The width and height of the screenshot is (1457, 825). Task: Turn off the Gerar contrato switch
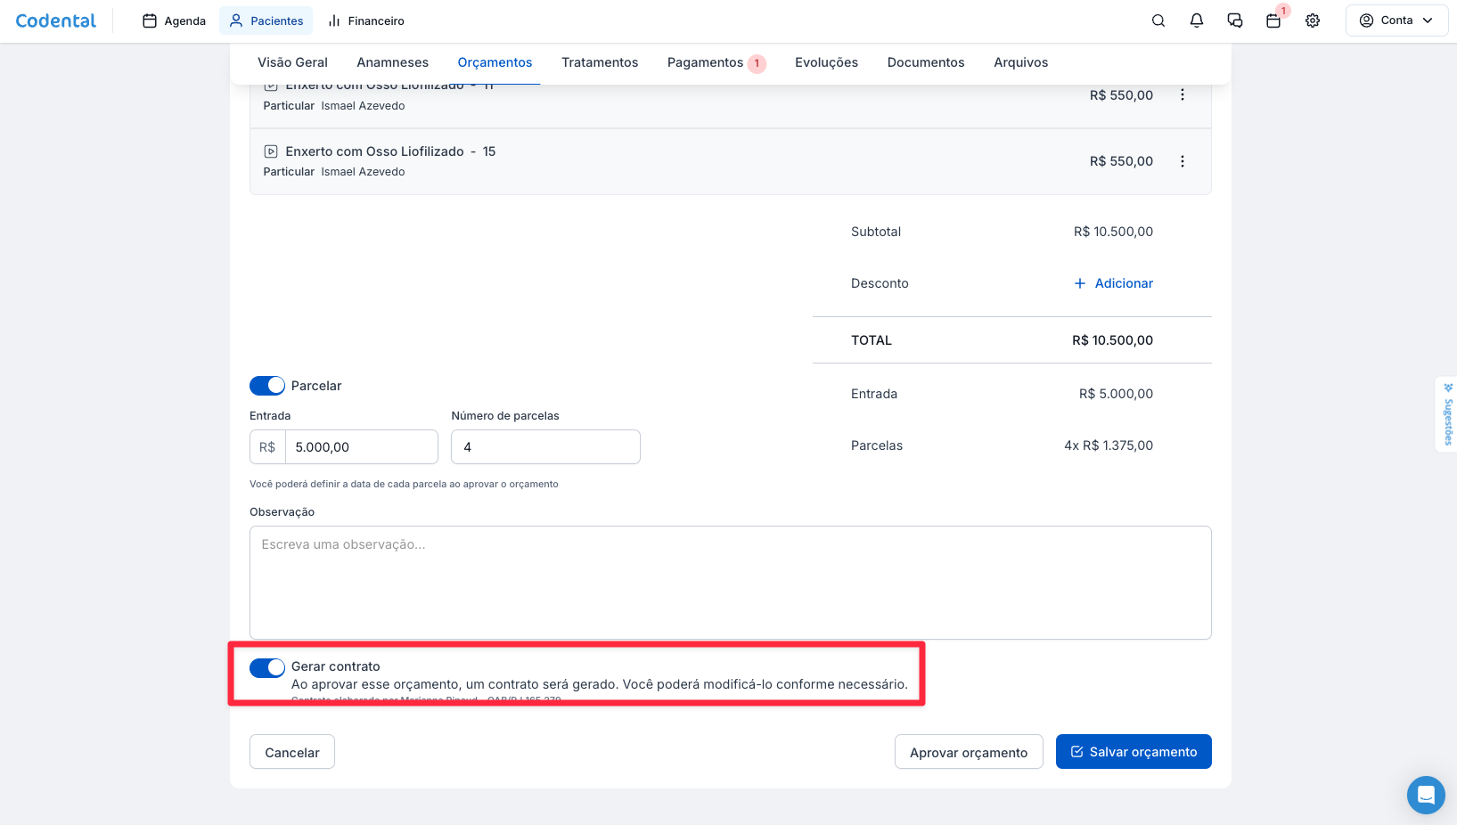tap(267, 668)
